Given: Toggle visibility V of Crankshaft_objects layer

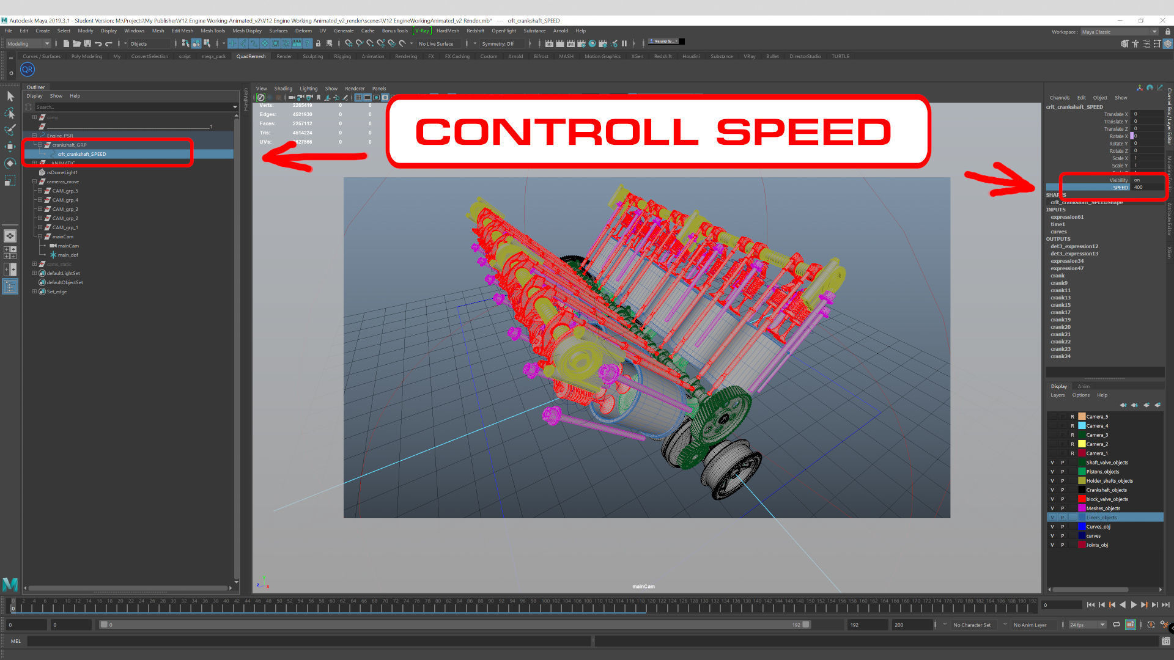Looking at the screenshot, I should 1052,490.
